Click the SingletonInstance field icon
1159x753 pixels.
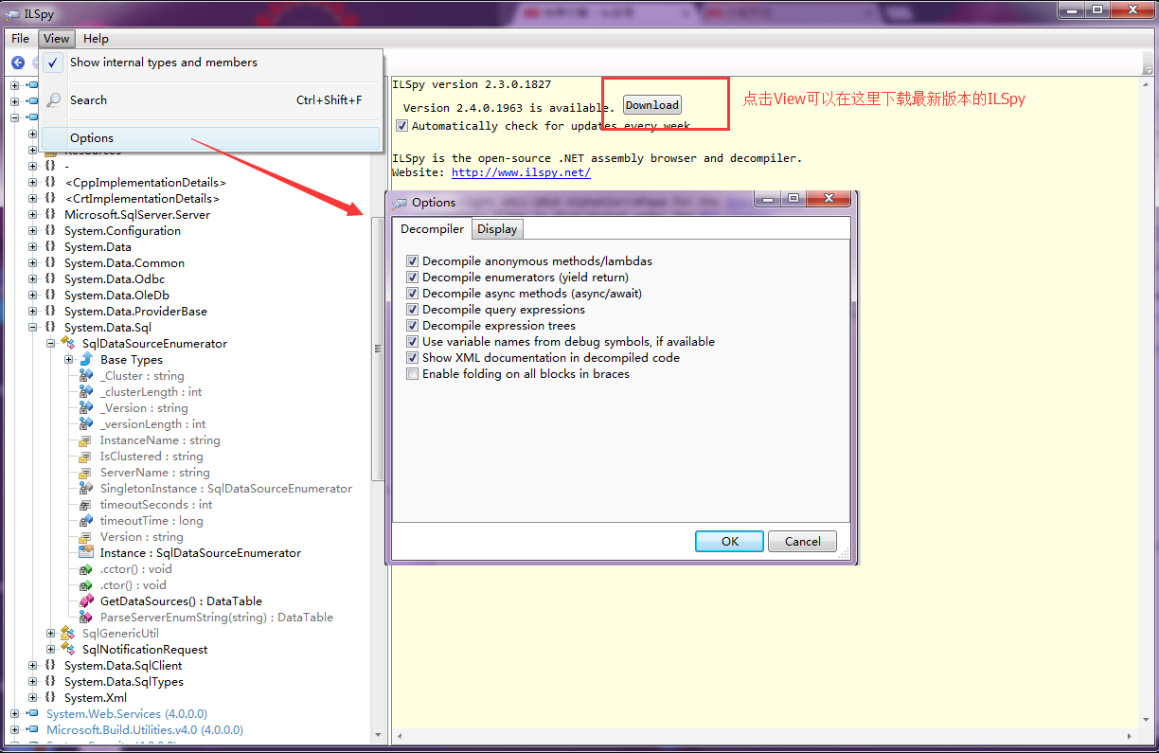click(86, 488)
